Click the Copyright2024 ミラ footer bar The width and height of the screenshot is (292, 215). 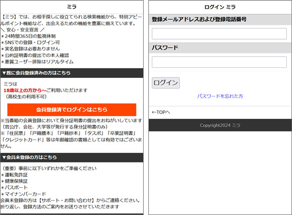coord(220,125)
